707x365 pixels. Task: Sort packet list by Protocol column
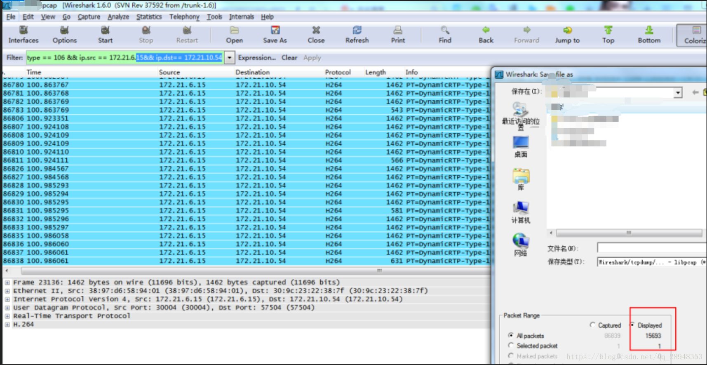tap(338, 72)
